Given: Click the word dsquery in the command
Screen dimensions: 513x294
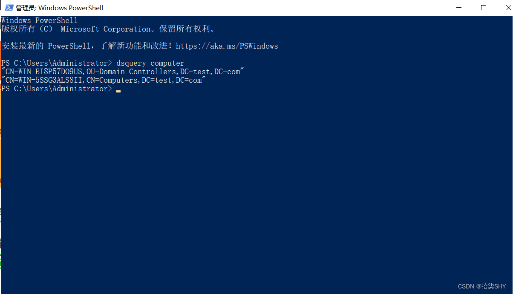Looking at the screenshot, I should click(x=131, y=63).
